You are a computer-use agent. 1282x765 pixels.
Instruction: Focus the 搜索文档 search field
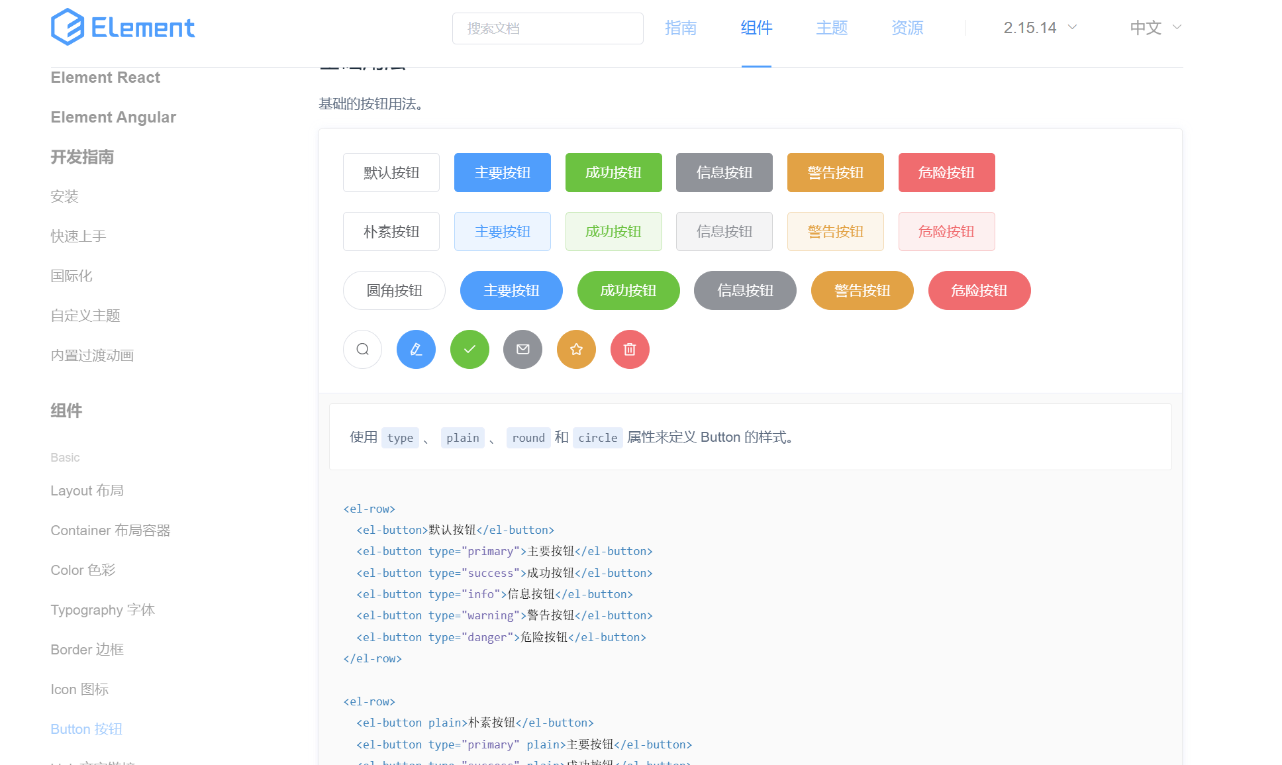coord(548,28)
